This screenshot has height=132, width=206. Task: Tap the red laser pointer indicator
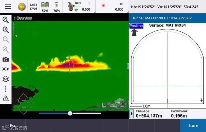click(104, 6)
